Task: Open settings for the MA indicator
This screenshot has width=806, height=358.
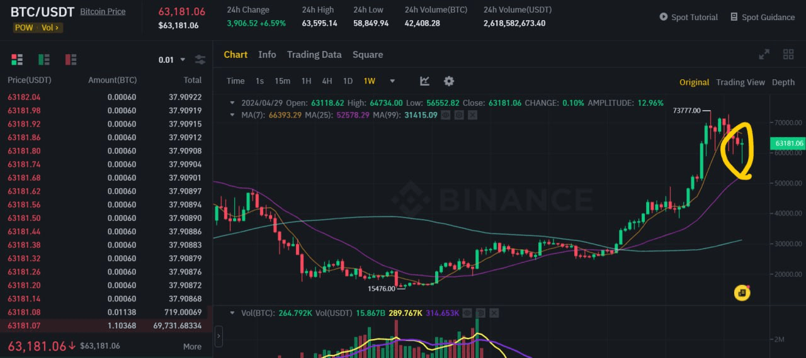Action: 458,115
